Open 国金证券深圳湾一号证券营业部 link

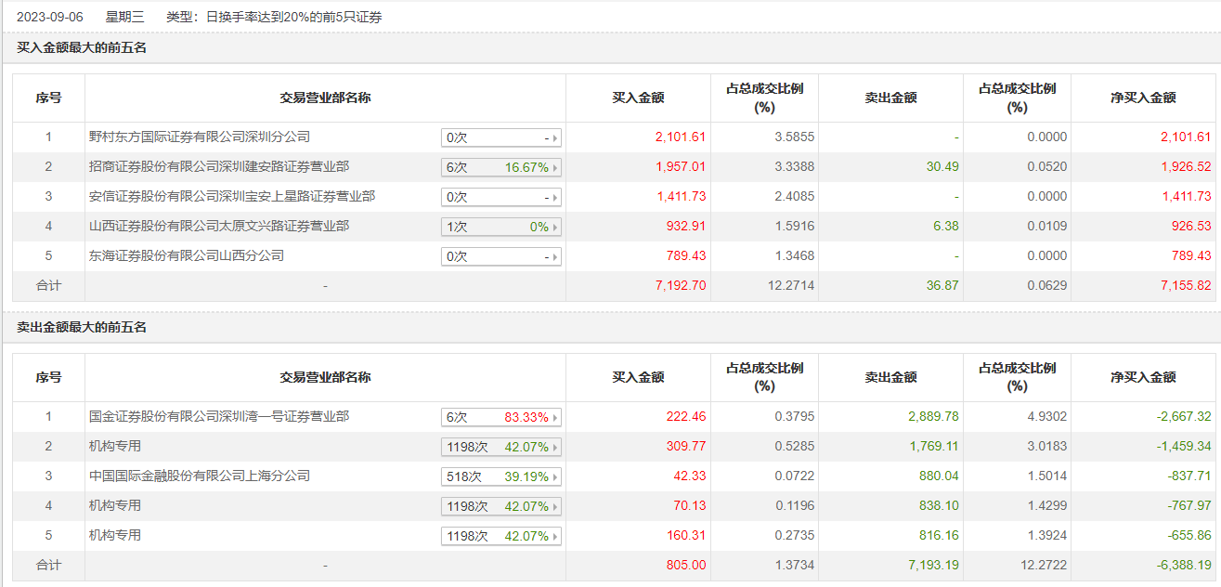point(218,417)
